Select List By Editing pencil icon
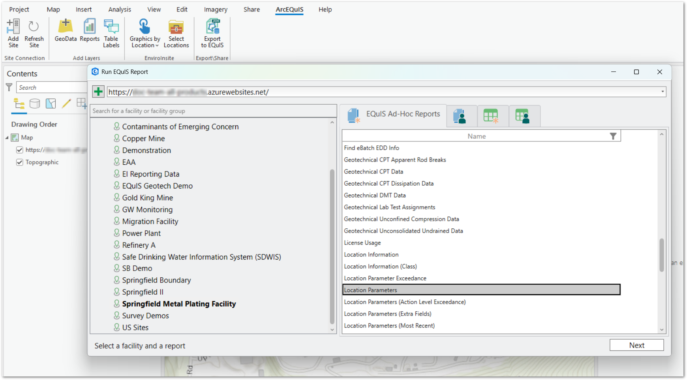The width and height of the screenshot is (687, 380). point(66,103)
